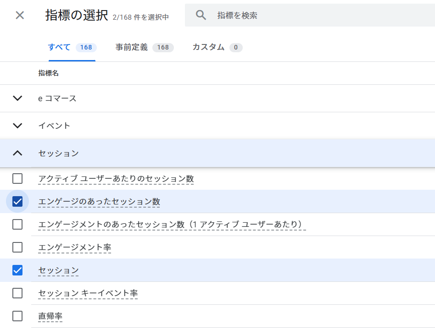Uncheck エンゲージのあったセッション数 checkbox
The image size is (435, 330).
[17, 202]
